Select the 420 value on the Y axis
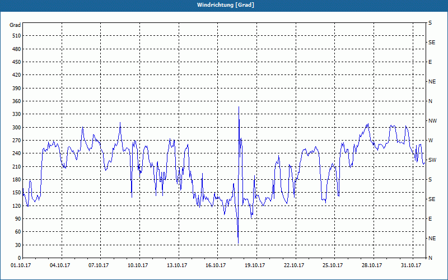The width and height of the screenshot is (448, 280). 17,75
